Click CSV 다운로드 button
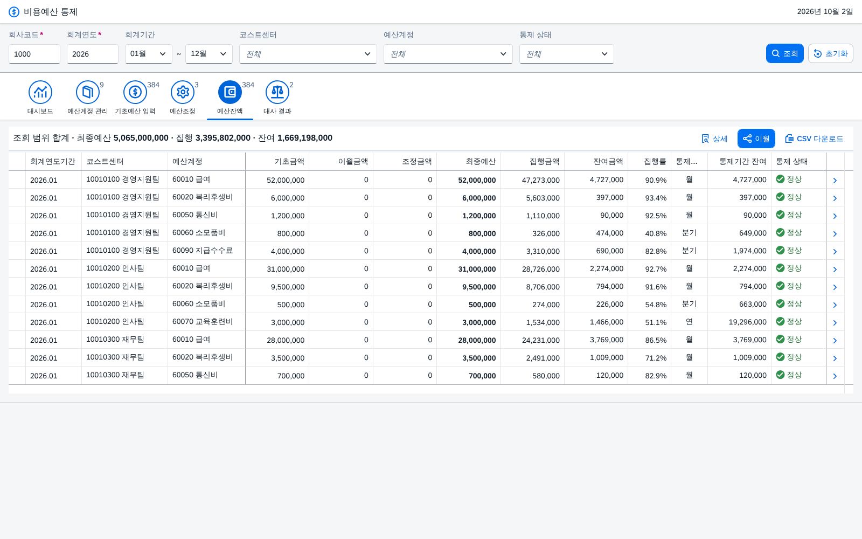Screen dimensions: 862x539 814,139
